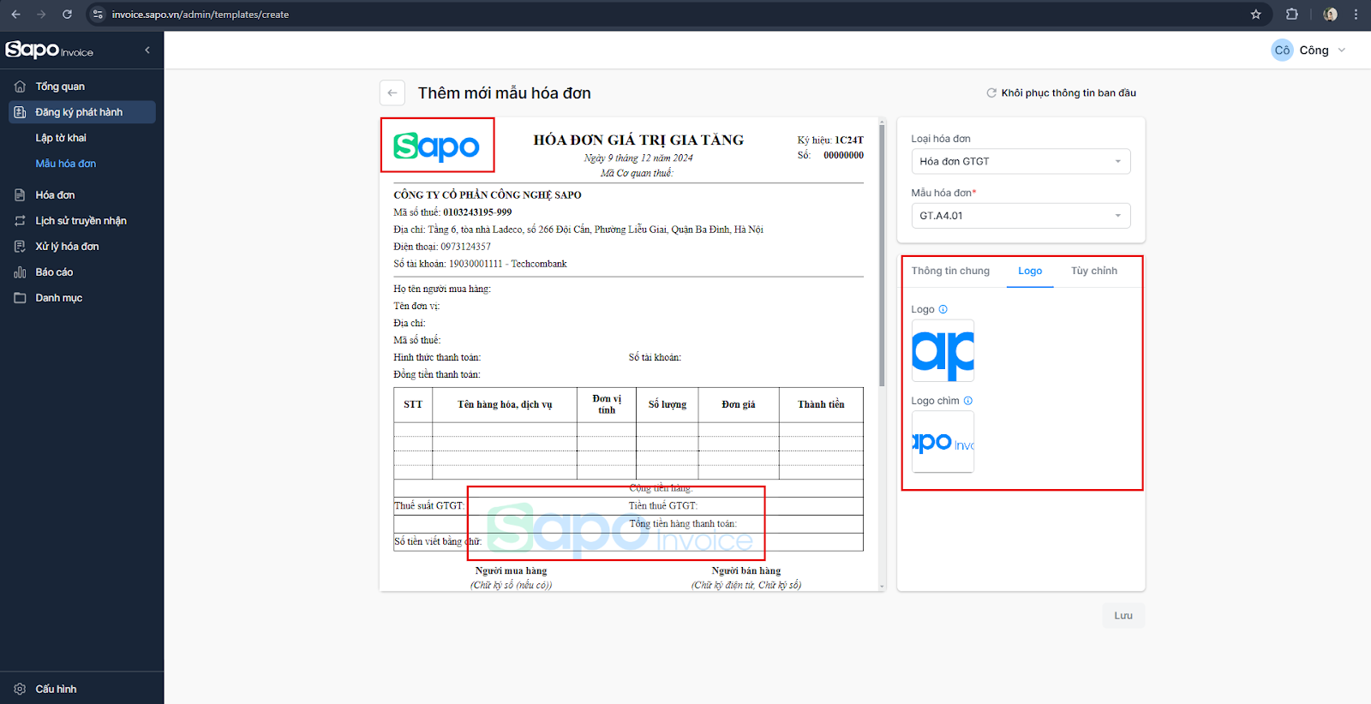This screenshot has width=1371, height=704.
Task: Click the Ký hiệu 1C24T text
Action: pos(830,140)
